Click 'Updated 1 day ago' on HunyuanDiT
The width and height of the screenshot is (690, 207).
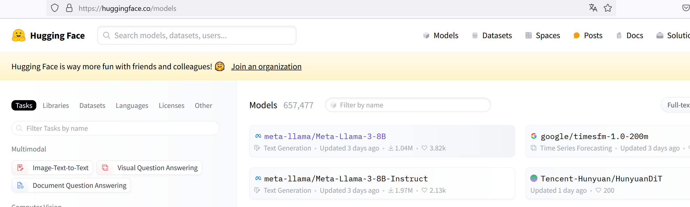tap(558, 190)
